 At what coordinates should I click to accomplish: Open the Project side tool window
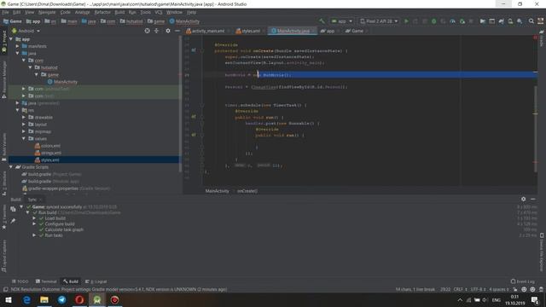(x=4, y=42)
